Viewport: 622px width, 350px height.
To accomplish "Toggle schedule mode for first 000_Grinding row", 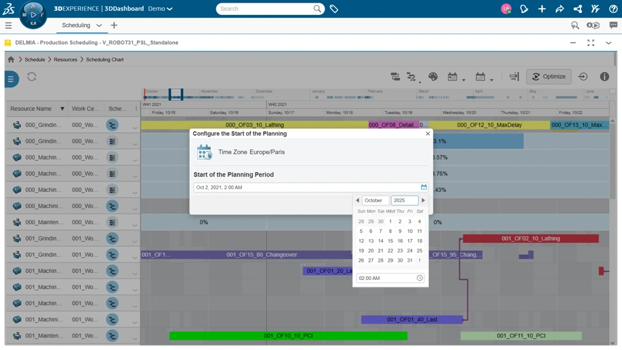I will coord(112,125).
